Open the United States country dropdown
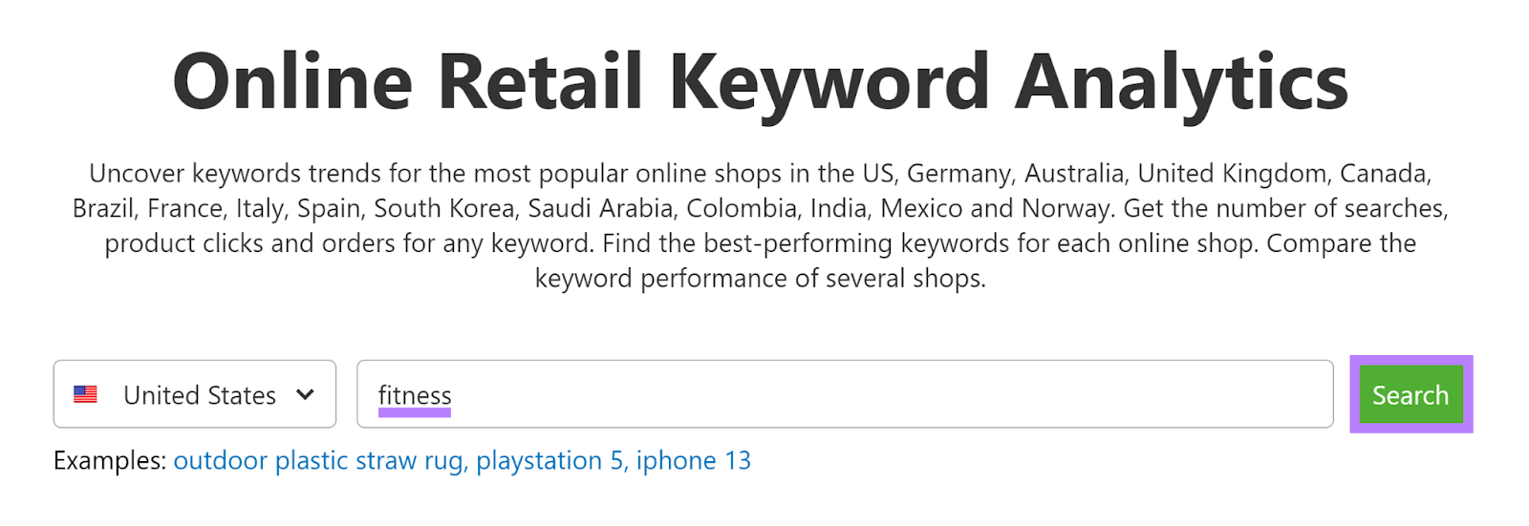The image size is (1529, 526). pyautogui.click(x=195, y=394)
